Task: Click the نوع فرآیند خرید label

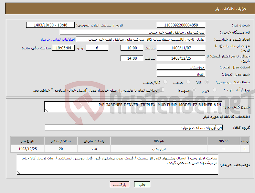Action: [x=237, y=90]
